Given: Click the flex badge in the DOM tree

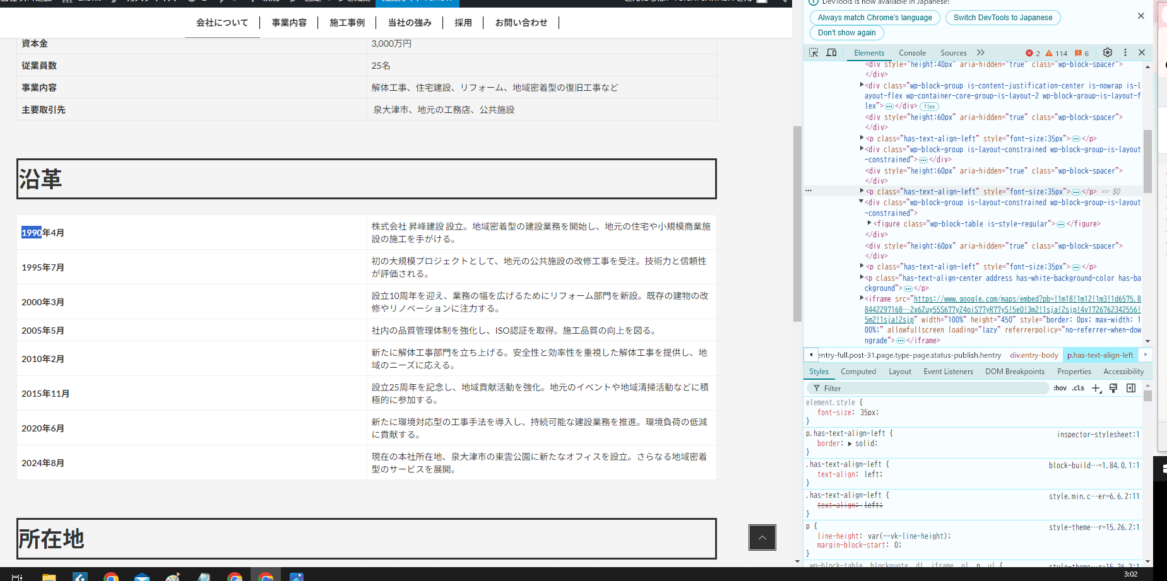Looking at the screenshot, I should click(x=930, y=107).
